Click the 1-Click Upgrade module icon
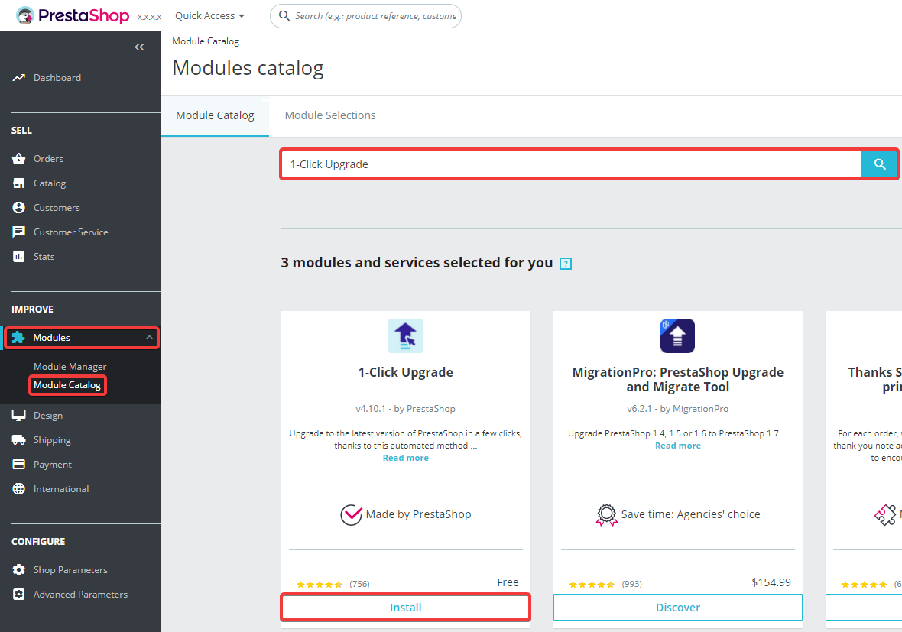Viewport: 902px width, 632px height. point(405,336)
